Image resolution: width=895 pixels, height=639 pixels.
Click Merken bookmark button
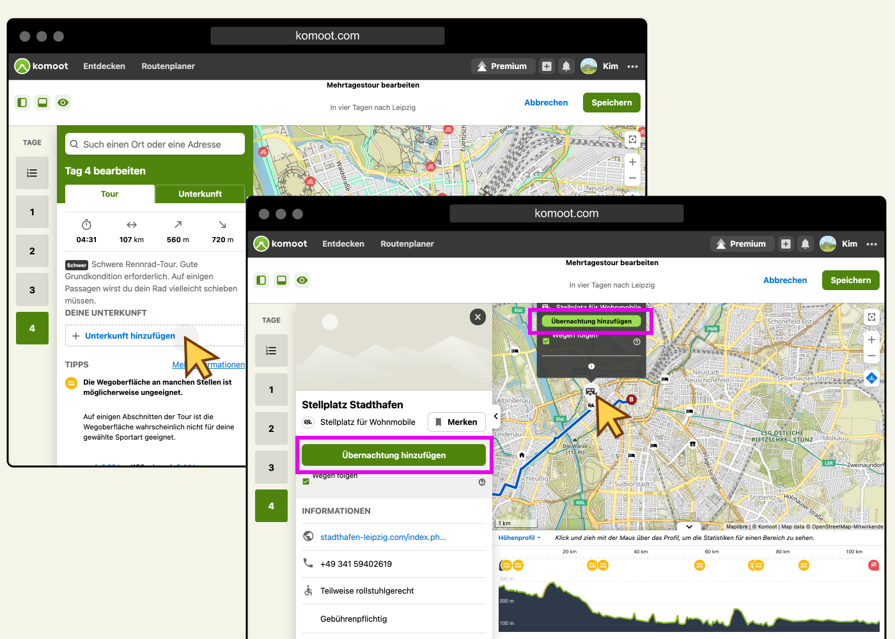click(x=456, y=422)
